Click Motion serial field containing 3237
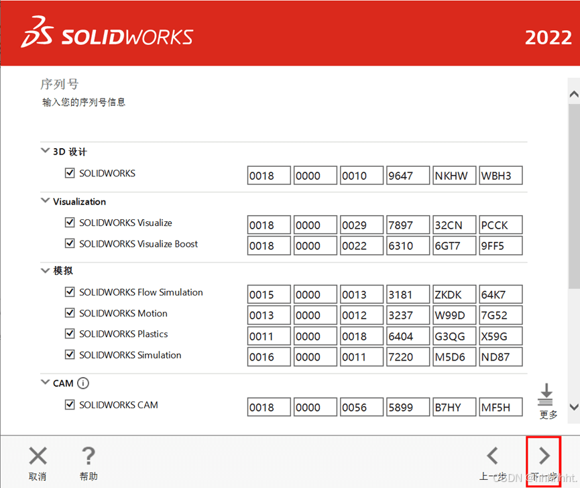The width and height of the screenshot is (580, 488). click(408, 315)
